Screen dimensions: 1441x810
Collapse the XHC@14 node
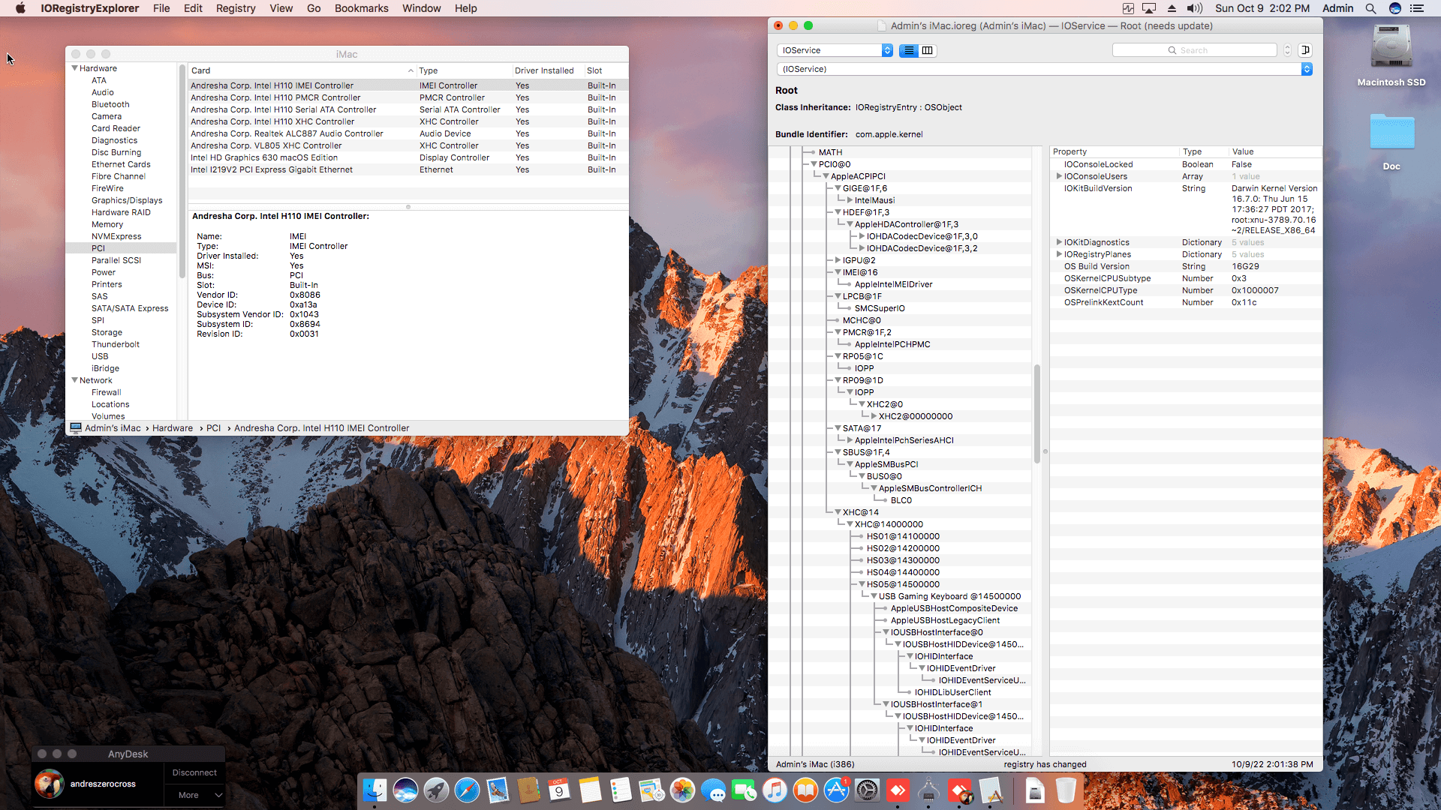coord(838,512)
